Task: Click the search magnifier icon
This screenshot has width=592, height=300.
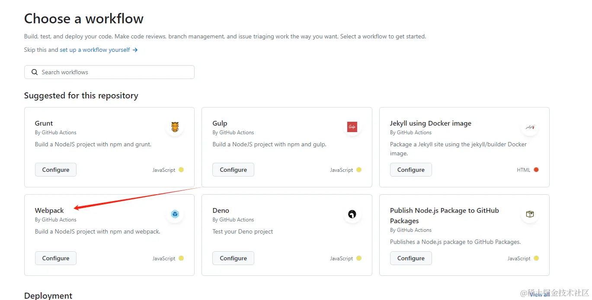Action: coord(35,72)
